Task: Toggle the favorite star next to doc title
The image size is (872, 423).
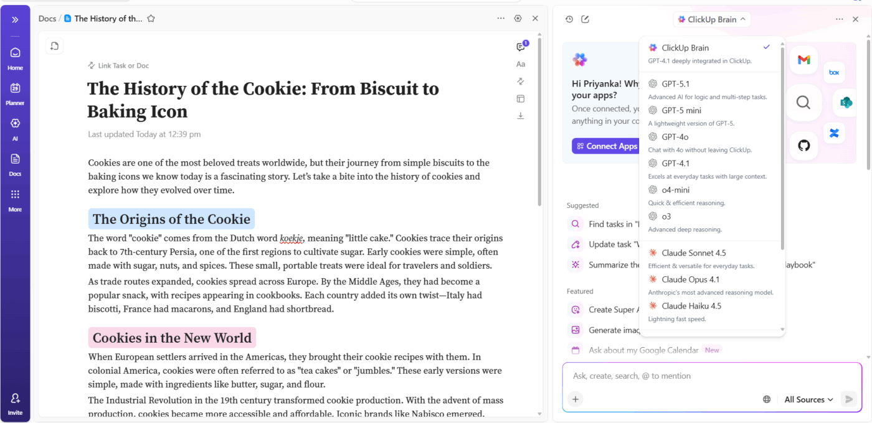Action: 151,19
